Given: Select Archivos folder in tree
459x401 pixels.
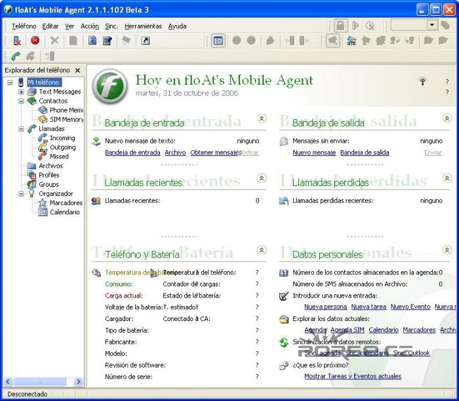Looking at the screenshot, I should coord(50,166).
